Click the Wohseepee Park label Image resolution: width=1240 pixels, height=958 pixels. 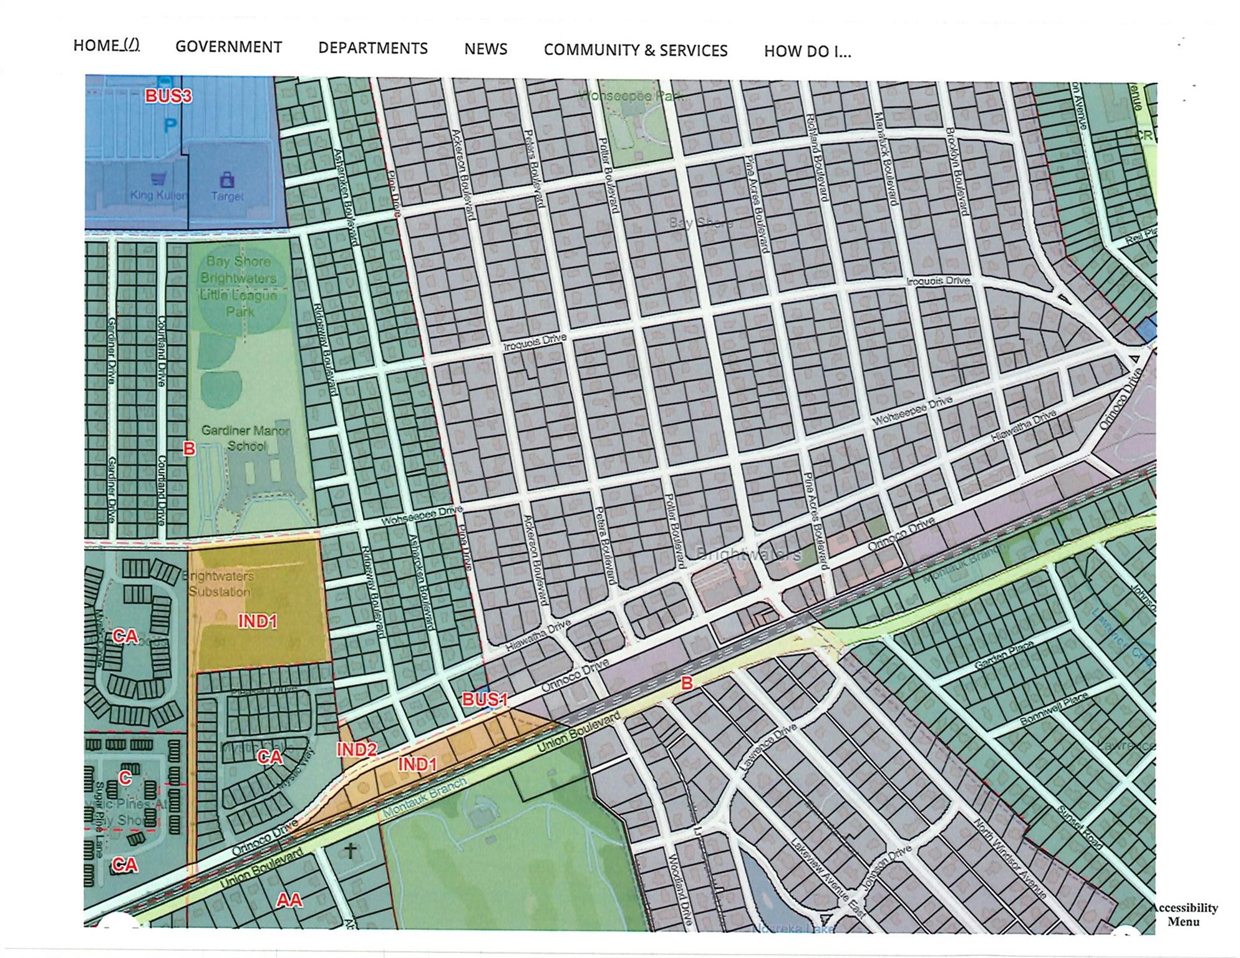pyautogui.click(x=631, y=96)
